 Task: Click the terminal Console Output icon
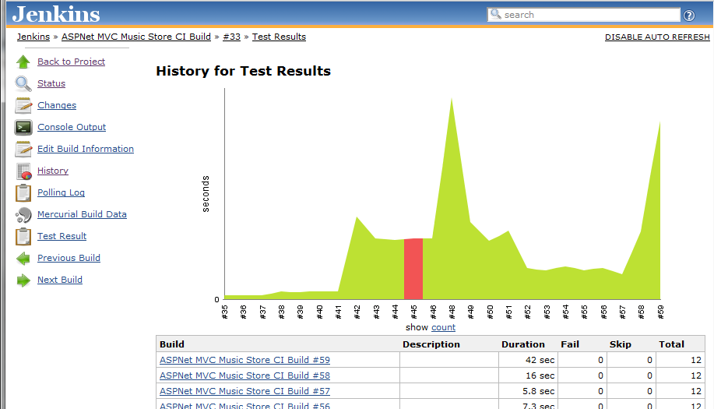[x=23, y=127]
